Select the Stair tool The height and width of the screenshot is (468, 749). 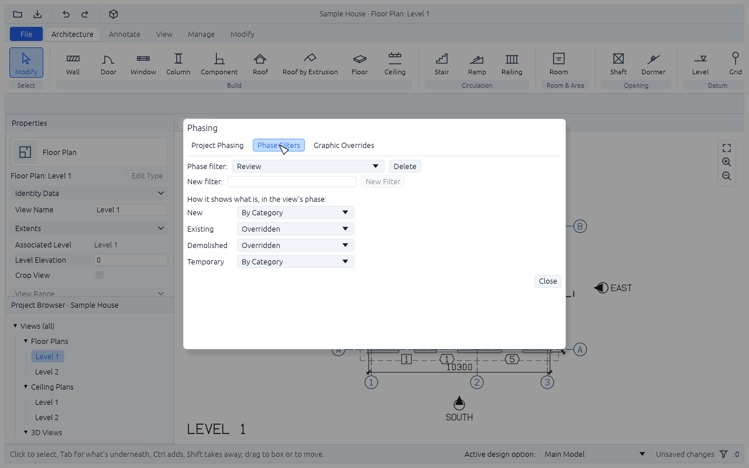point(442,64)
